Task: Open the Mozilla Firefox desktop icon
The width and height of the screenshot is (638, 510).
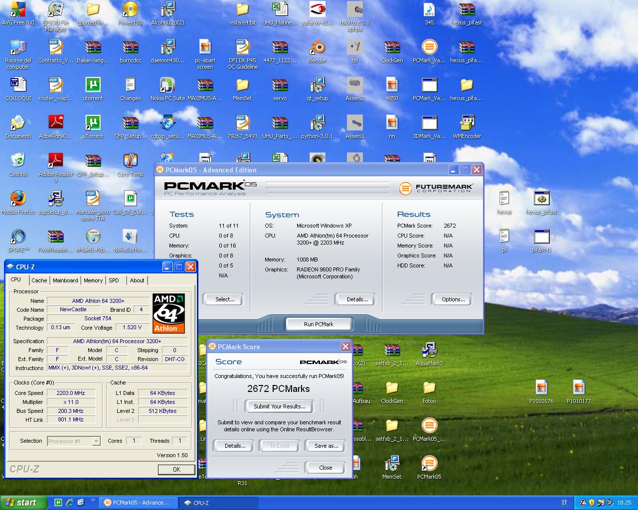Action: [18, 203]
